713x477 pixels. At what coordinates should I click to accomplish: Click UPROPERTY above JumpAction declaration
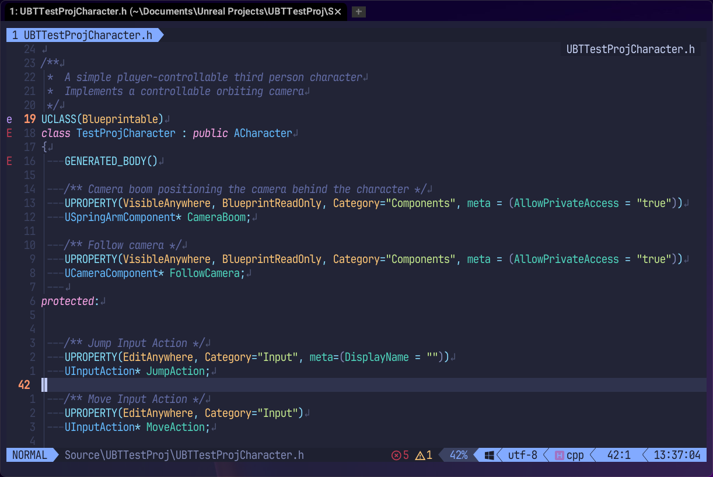click(x=91, y=357)
